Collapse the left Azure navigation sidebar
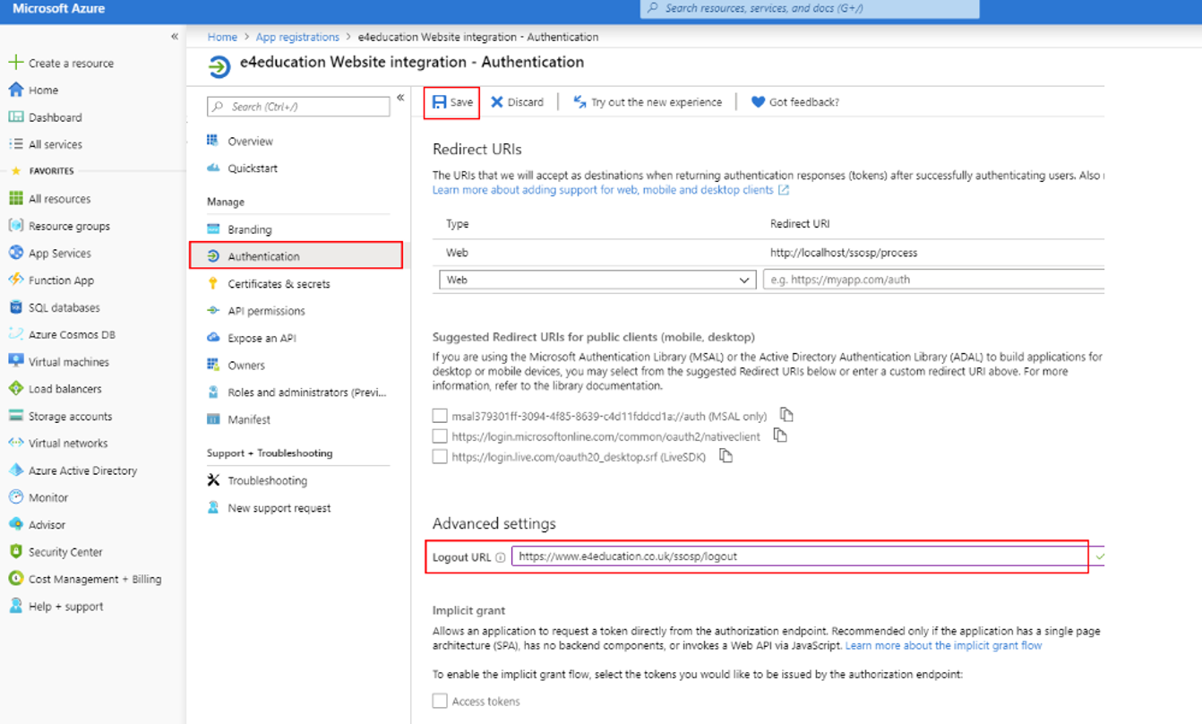This screenshot has height=724, width=1202. coord(175,37)
